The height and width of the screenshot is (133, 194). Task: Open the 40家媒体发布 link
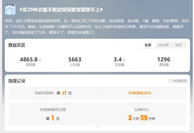[140, 93]
